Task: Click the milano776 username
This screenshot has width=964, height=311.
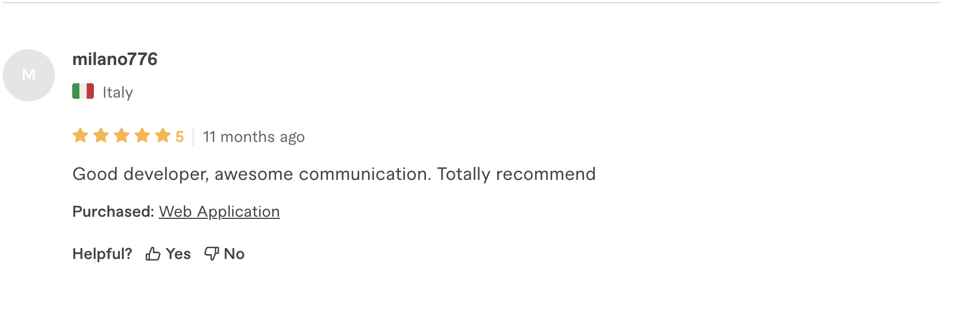Action: pyautogui.click(x=115, y=59)
